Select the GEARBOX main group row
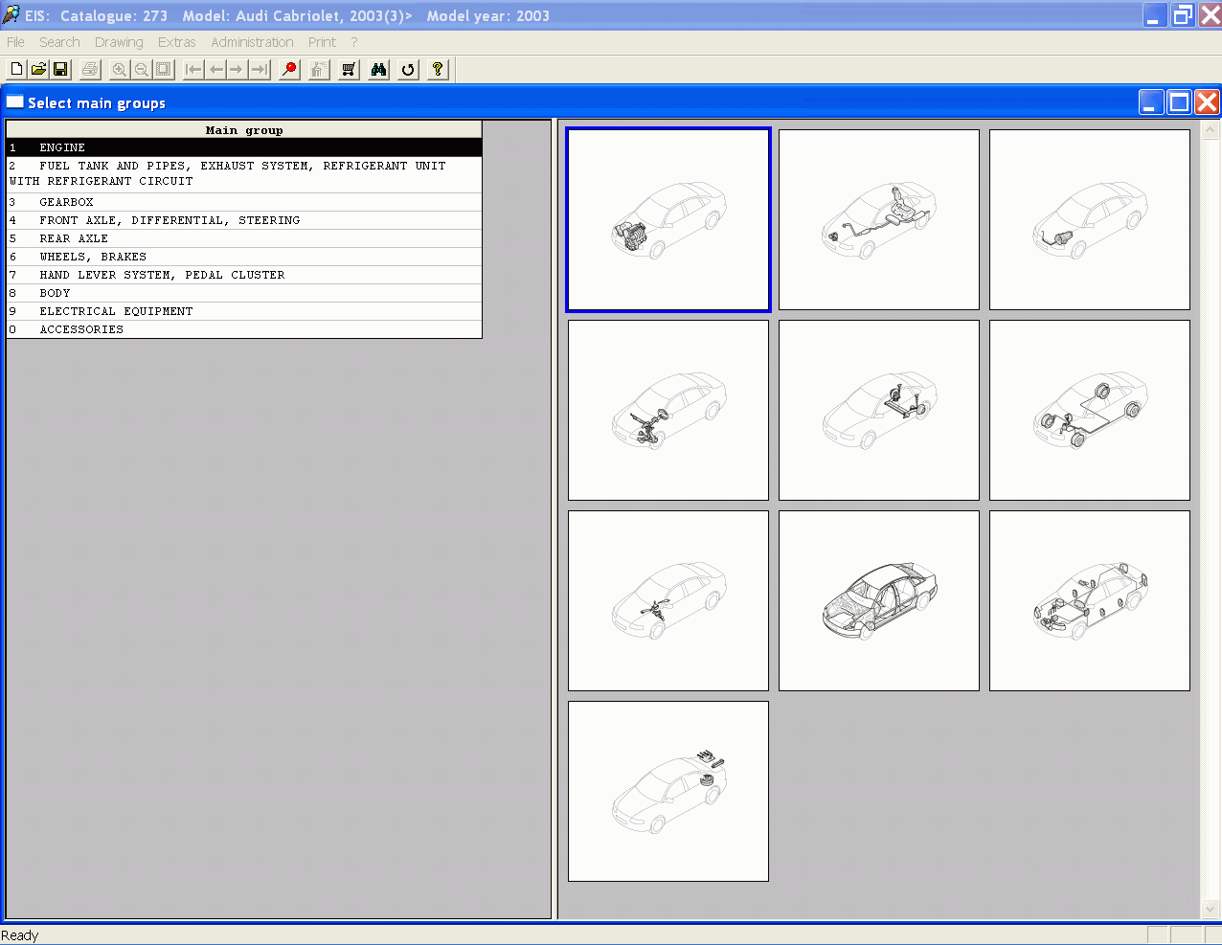Image resolution: width=1222 pixels, height=945 pixels. click(x=244, y=202)
